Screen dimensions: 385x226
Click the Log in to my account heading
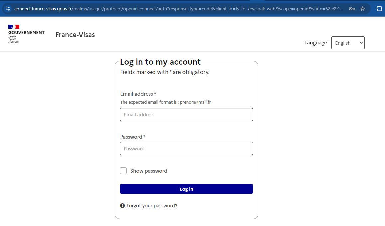pyautogui.click(x=161, y=62)
